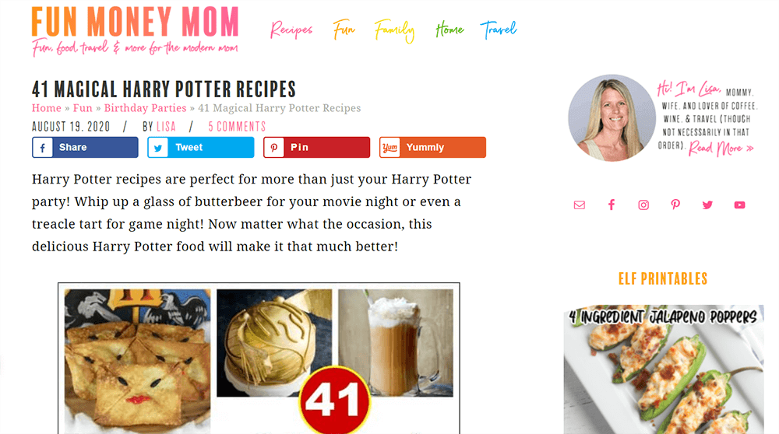Image resolution: width=779 pixels, height=434 pixels.
Task: Open the pink Twitter bird icon
Action: coord(707,205)
